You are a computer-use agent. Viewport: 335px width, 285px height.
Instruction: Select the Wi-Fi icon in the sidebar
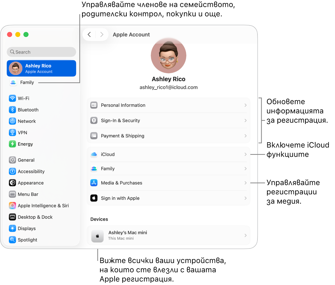pos(12,98)
